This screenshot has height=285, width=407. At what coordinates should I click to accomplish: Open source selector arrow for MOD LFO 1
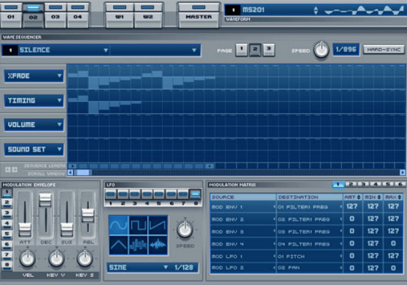tap(274, 256)
